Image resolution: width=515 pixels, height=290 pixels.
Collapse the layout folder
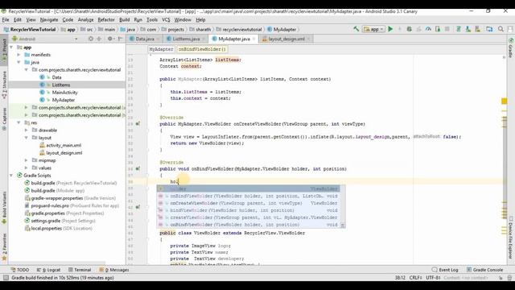pos(26,138)
